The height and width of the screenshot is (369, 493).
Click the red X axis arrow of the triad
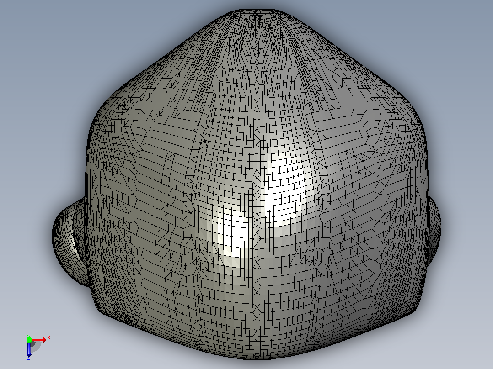click(x=38, y=340)
